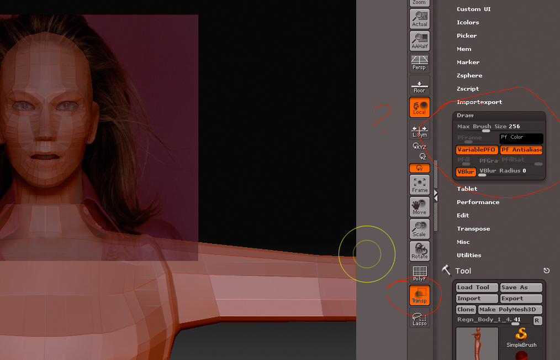The width and height of the screenshot is (560, 360).
Task: Toggle the Floor grid button
Action: pyautogui.click(x=420, y=85)
